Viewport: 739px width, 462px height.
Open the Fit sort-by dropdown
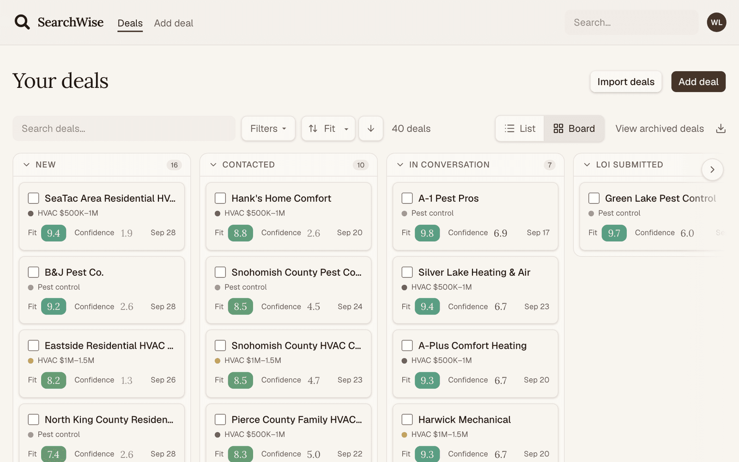pyautogui.click(x=328, y=129)
